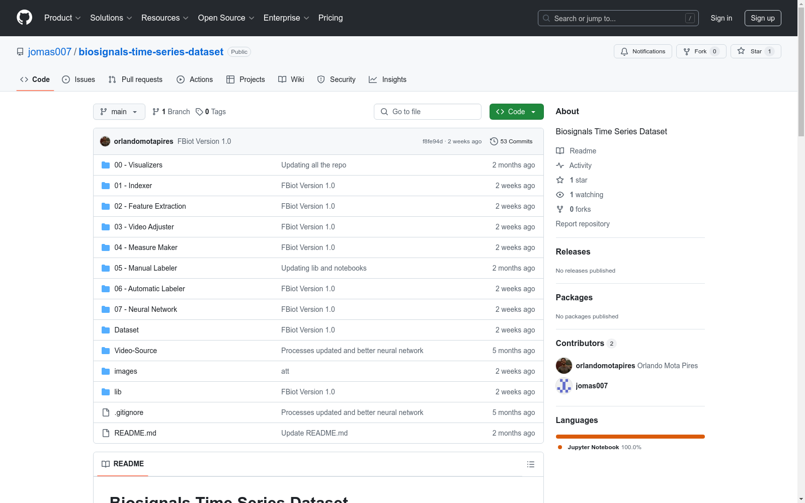Image resolution: width=805 pixels, height=503 pixels.
Task: Click the file icon beside .gitignore
Action: coord(106,412)
